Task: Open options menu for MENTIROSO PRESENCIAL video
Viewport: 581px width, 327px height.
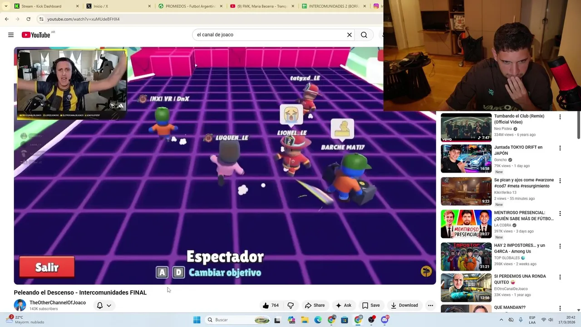Action: [x=560, y=213]
